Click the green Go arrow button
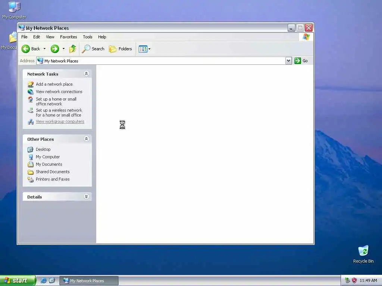 pyautogui.click(x=297, y=61)
